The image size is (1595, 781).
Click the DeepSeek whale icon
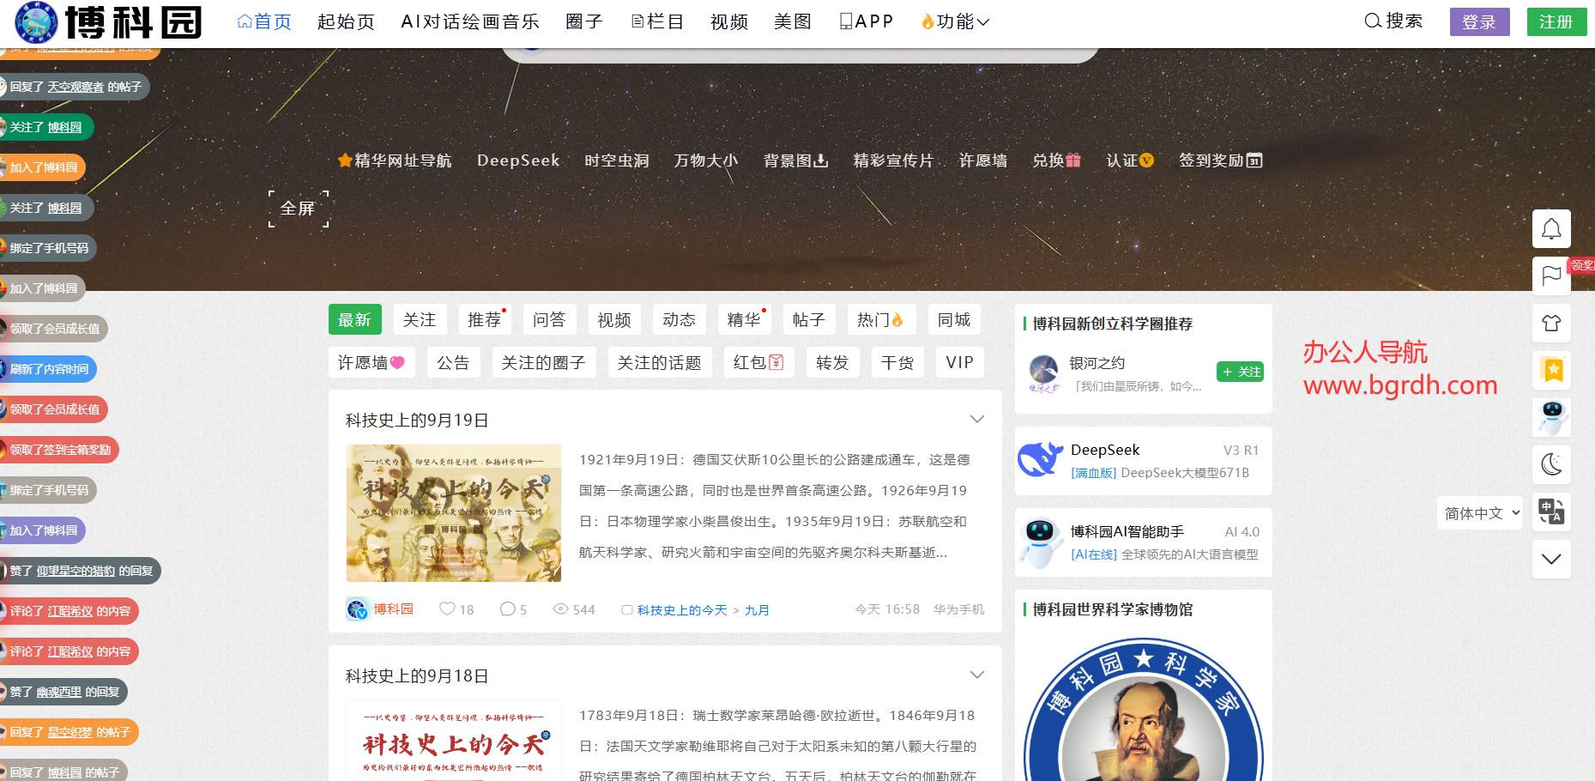pos(1040,459)
